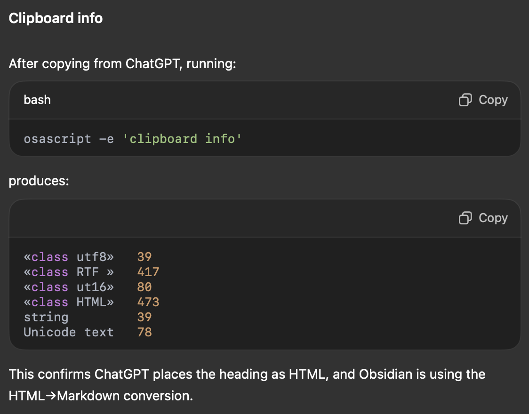The image size is (529, 414).
Task: Click the Clipboard info heading
Action: click(56, 18)
